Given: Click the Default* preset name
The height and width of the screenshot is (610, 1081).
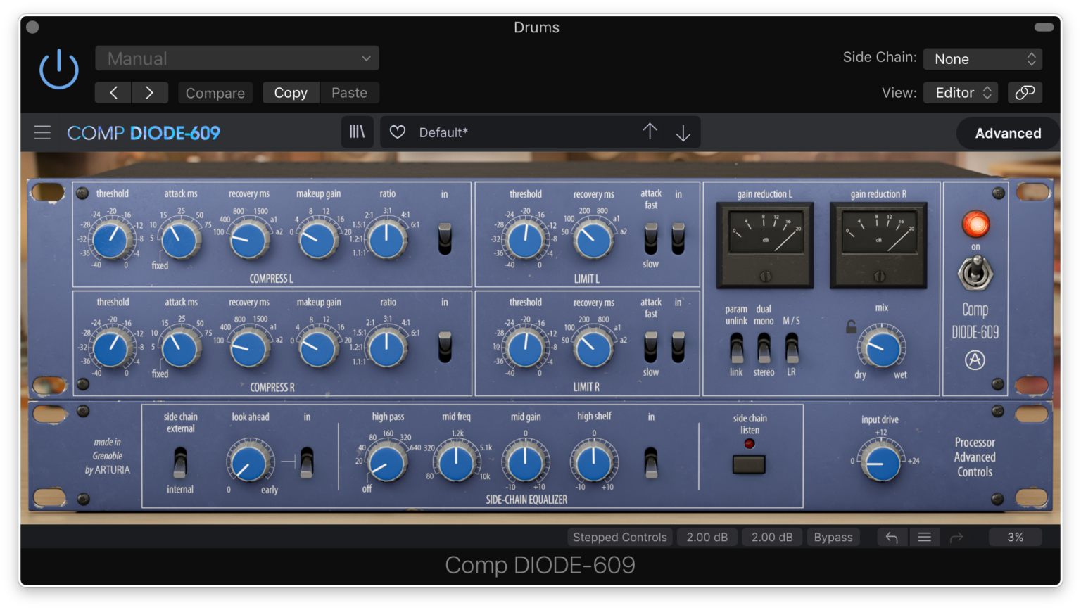Looking at the screenshot, I should [x=443, y=132].
